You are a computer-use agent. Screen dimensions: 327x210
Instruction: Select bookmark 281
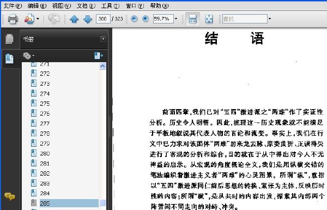45,164
